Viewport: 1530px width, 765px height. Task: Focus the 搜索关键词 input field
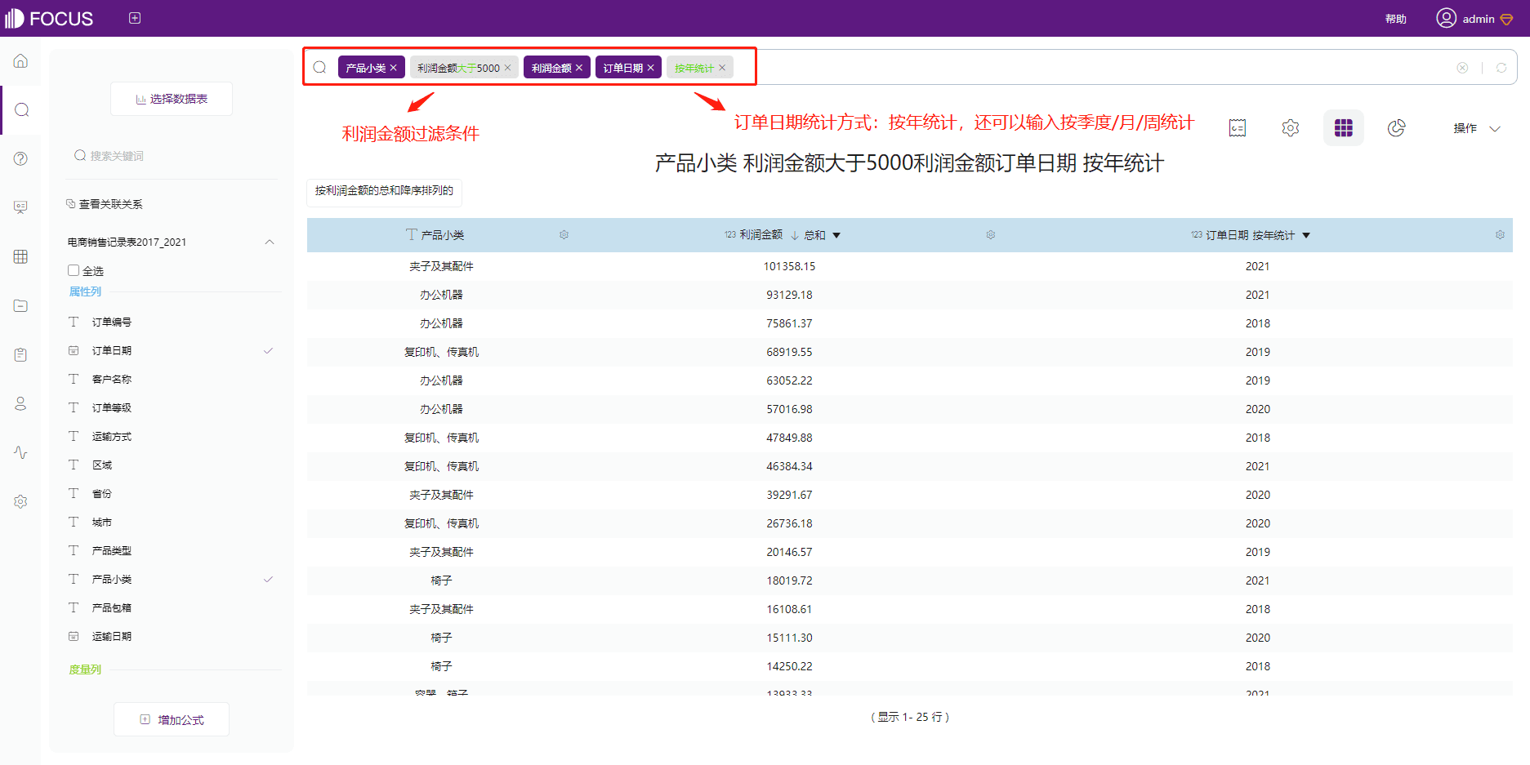pyautogui.click(x=172, y=156)
